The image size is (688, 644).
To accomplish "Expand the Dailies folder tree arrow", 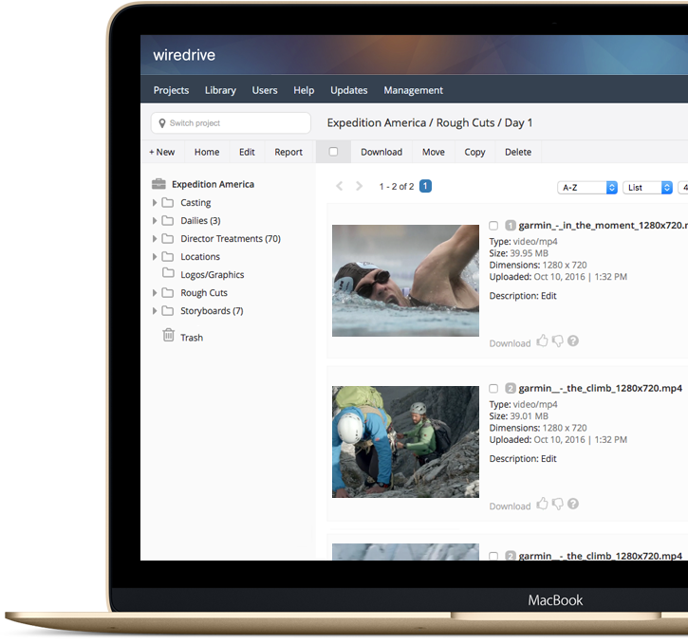I will point(155,221).
